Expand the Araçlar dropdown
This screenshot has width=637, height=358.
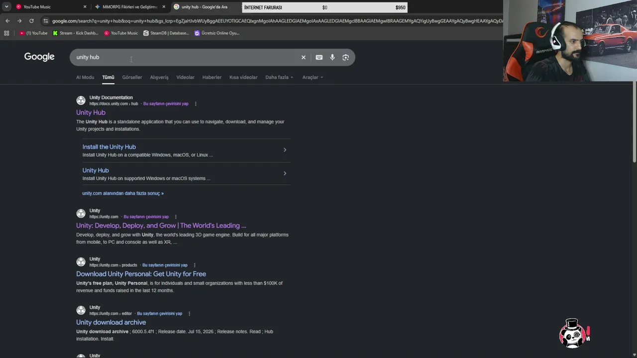(313, 78)
